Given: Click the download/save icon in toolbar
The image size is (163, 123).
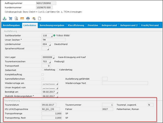Looking at the screenshot, I should tap(4, 19).
